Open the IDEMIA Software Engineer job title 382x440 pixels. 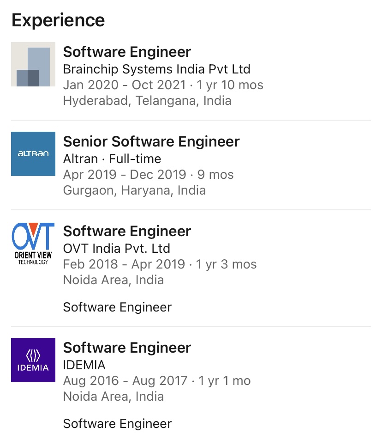coord(127,348)
